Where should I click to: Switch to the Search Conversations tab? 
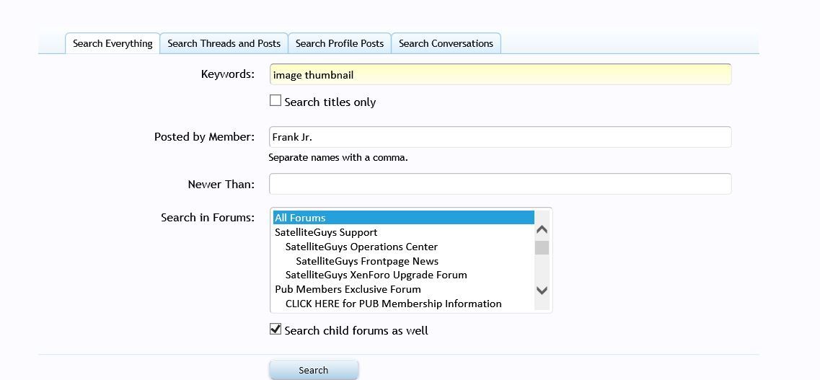446,43
